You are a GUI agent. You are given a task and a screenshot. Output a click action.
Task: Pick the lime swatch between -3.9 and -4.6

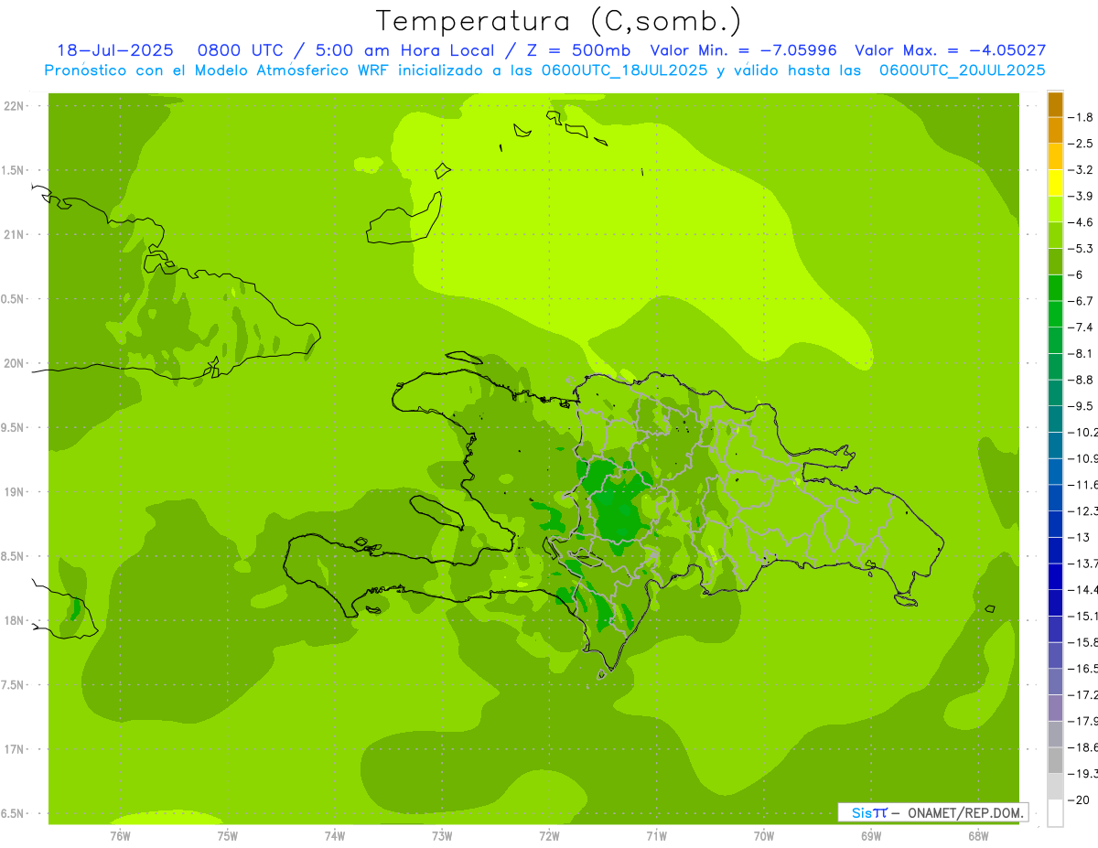pos(1055,209)
